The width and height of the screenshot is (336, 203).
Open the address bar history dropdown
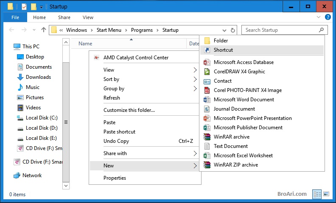click(x=224, y=30)
